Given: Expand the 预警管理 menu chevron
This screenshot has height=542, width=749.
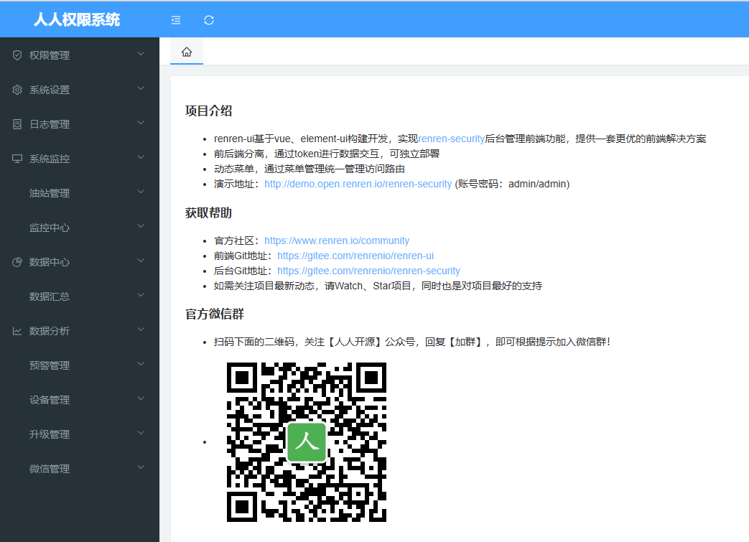Looking at the screenshot, I should (141, 364).
